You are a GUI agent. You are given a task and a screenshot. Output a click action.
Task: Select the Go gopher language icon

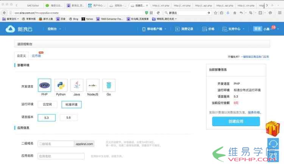tap(109, 85)
